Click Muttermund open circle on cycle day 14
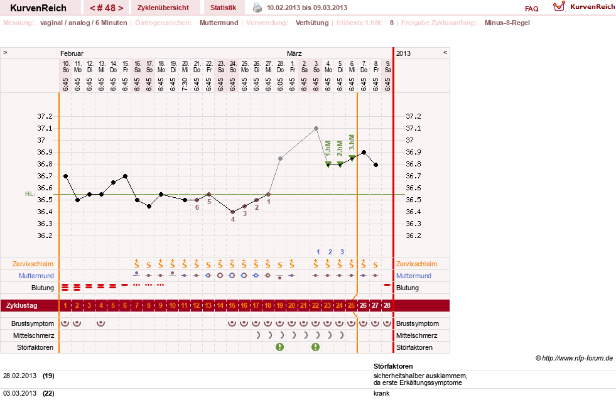The width and height of the screenshot is (616, 412). 220,275
